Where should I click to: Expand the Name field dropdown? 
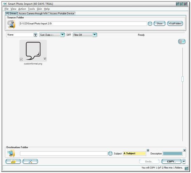(35, 35)
